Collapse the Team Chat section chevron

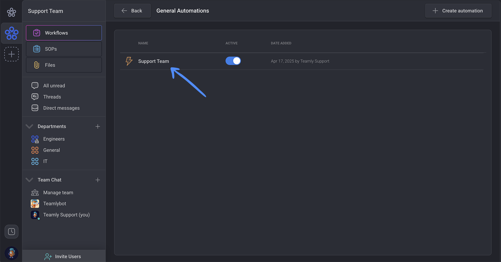(29, 180)
